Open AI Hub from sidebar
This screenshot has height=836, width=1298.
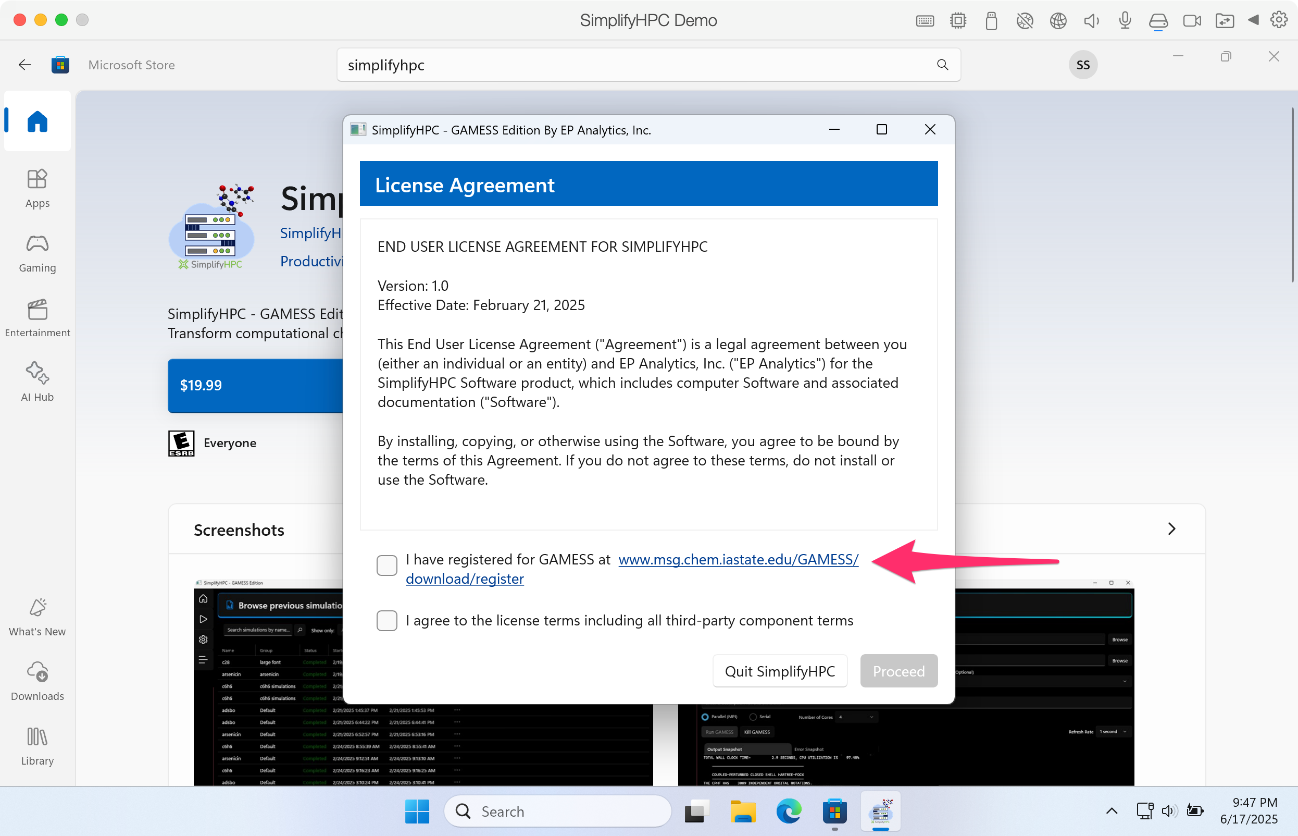click(37, 382)
